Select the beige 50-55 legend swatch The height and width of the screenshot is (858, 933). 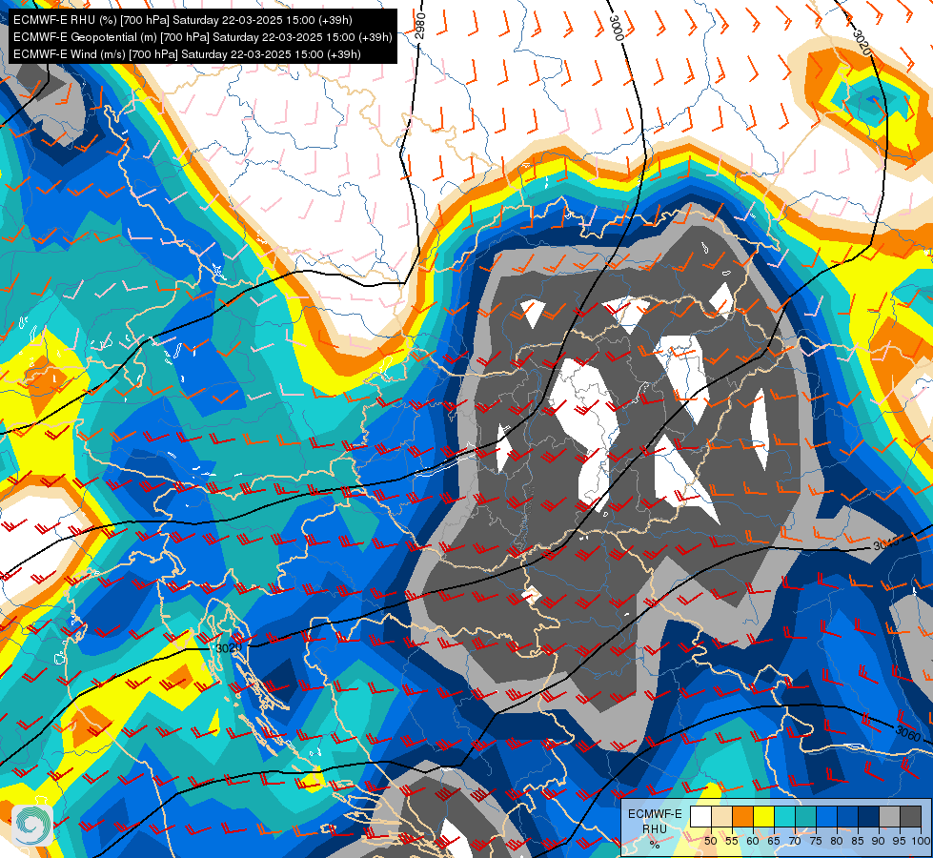[721, 816]
